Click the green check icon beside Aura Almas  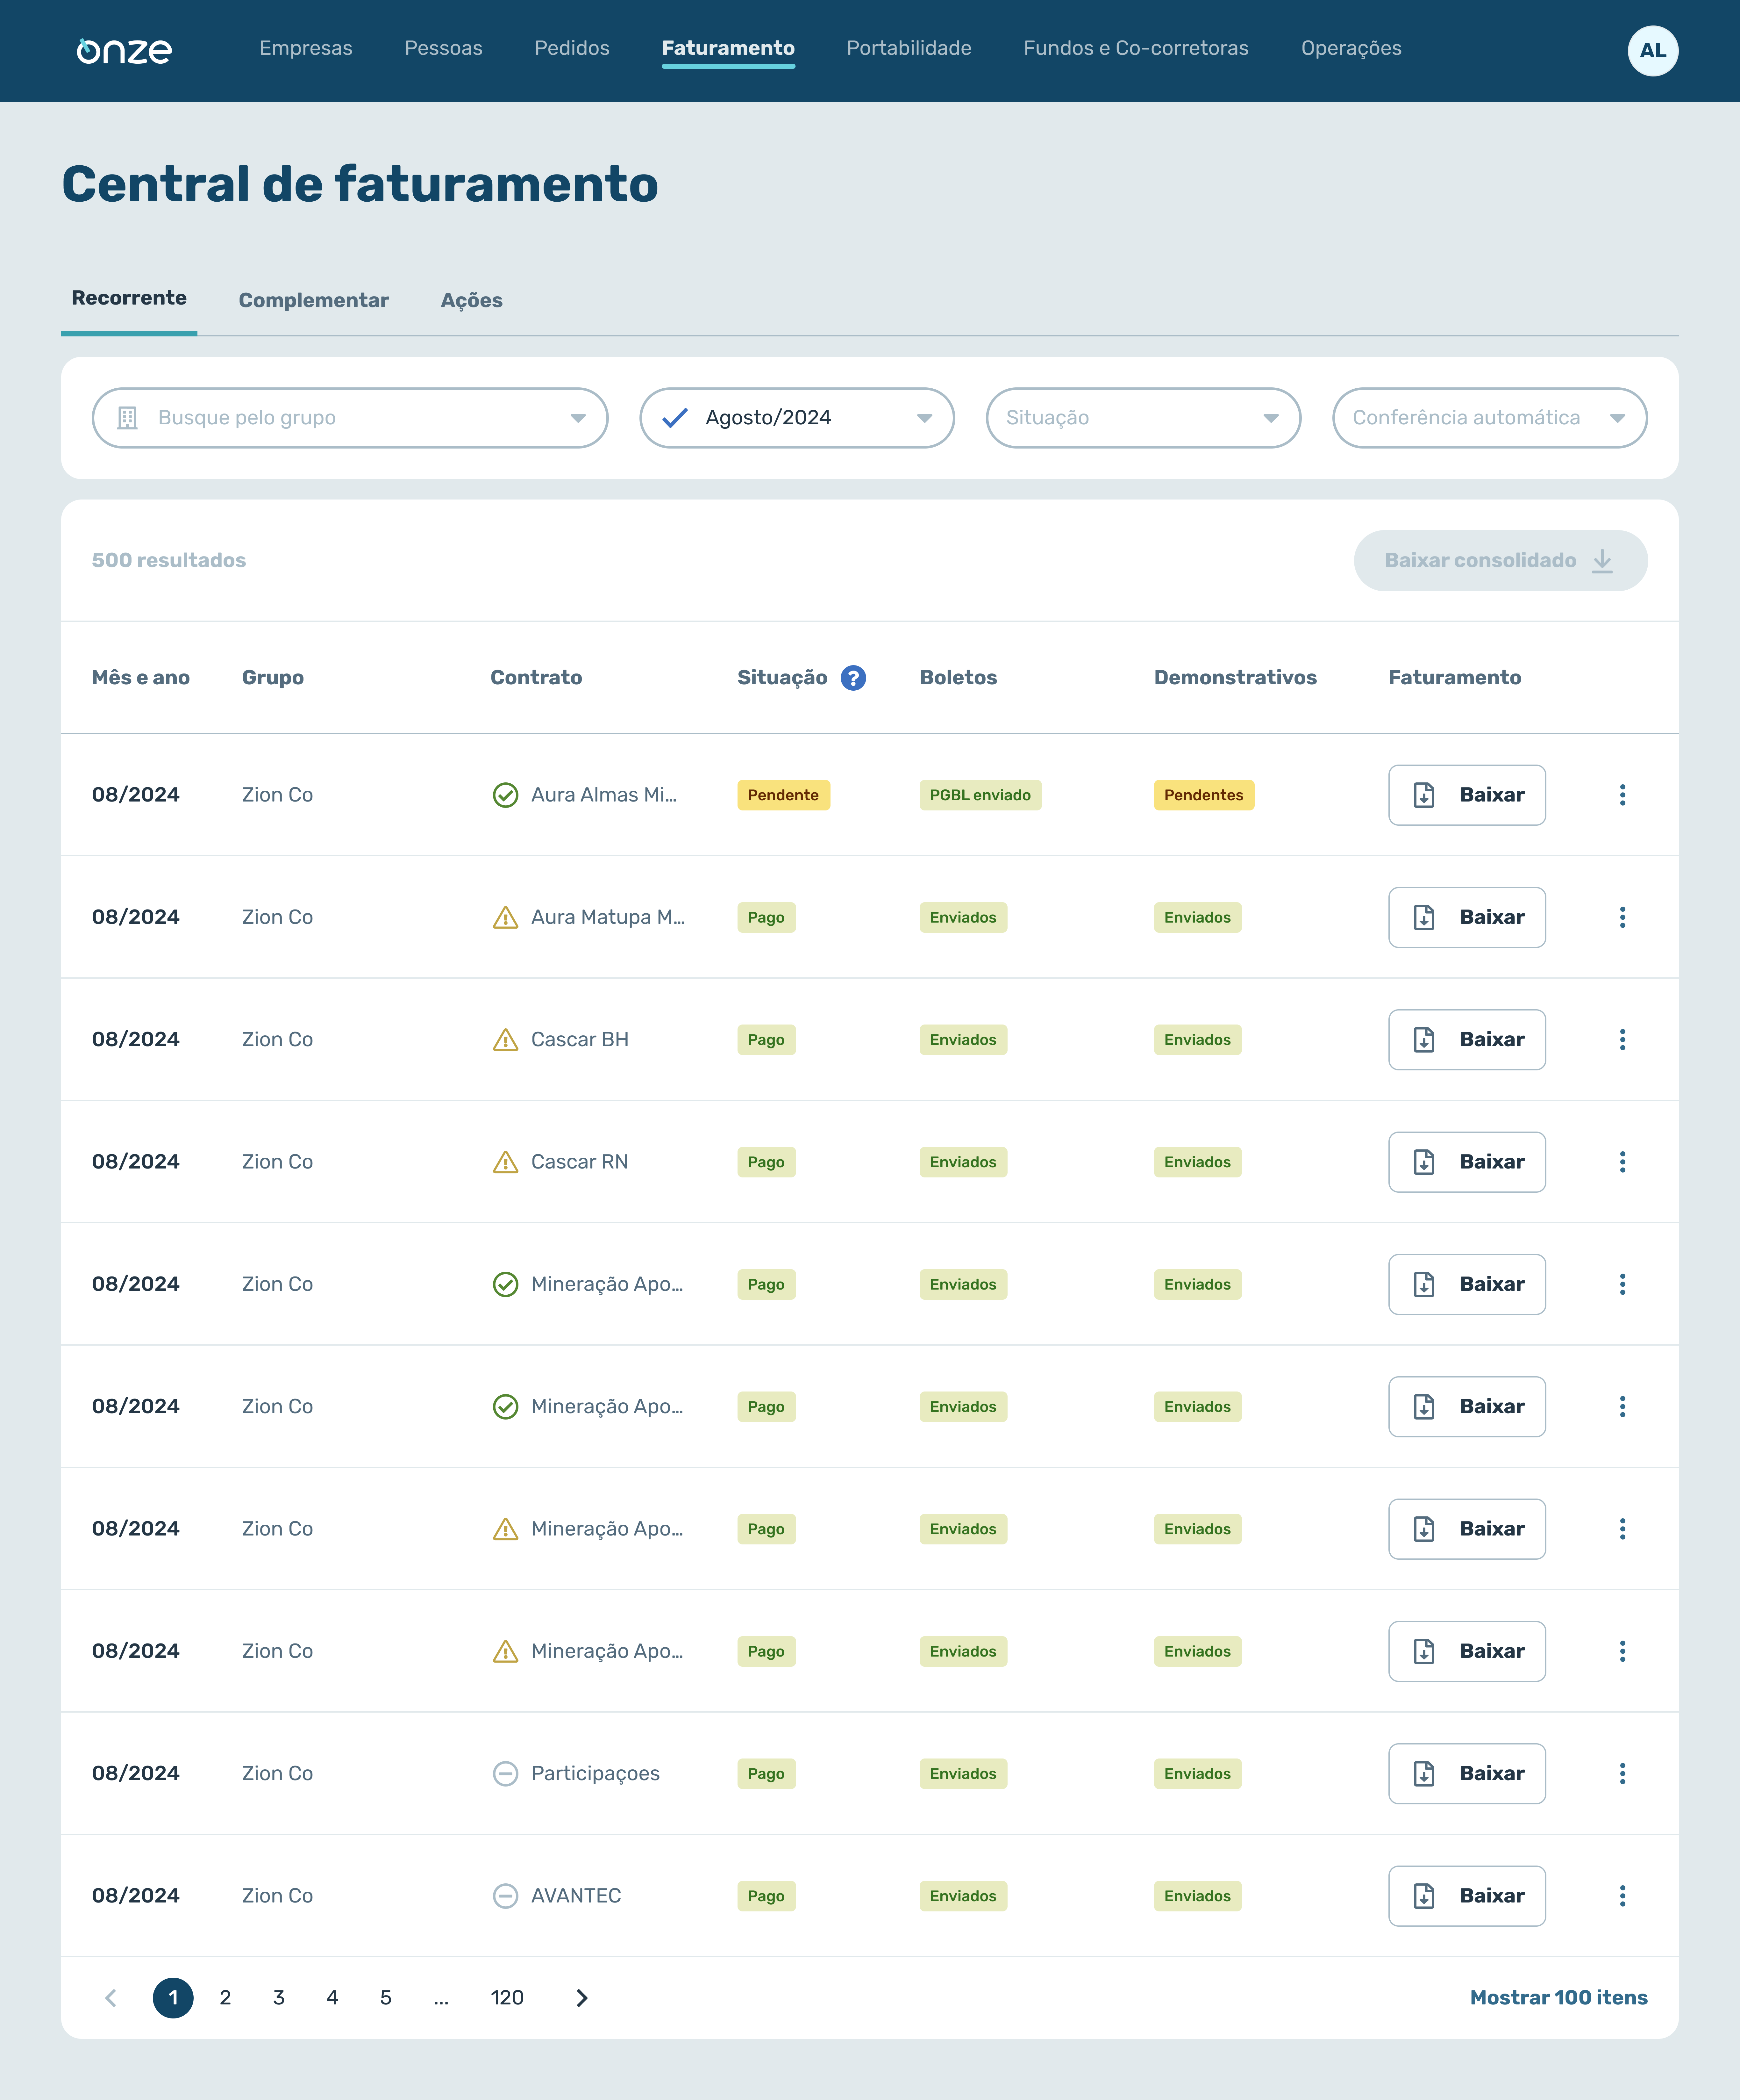(x=506, y=795)
